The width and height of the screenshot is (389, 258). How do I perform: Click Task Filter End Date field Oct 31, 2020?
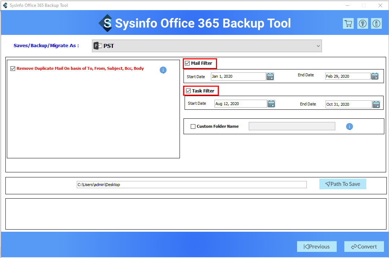tap(349, 104)
